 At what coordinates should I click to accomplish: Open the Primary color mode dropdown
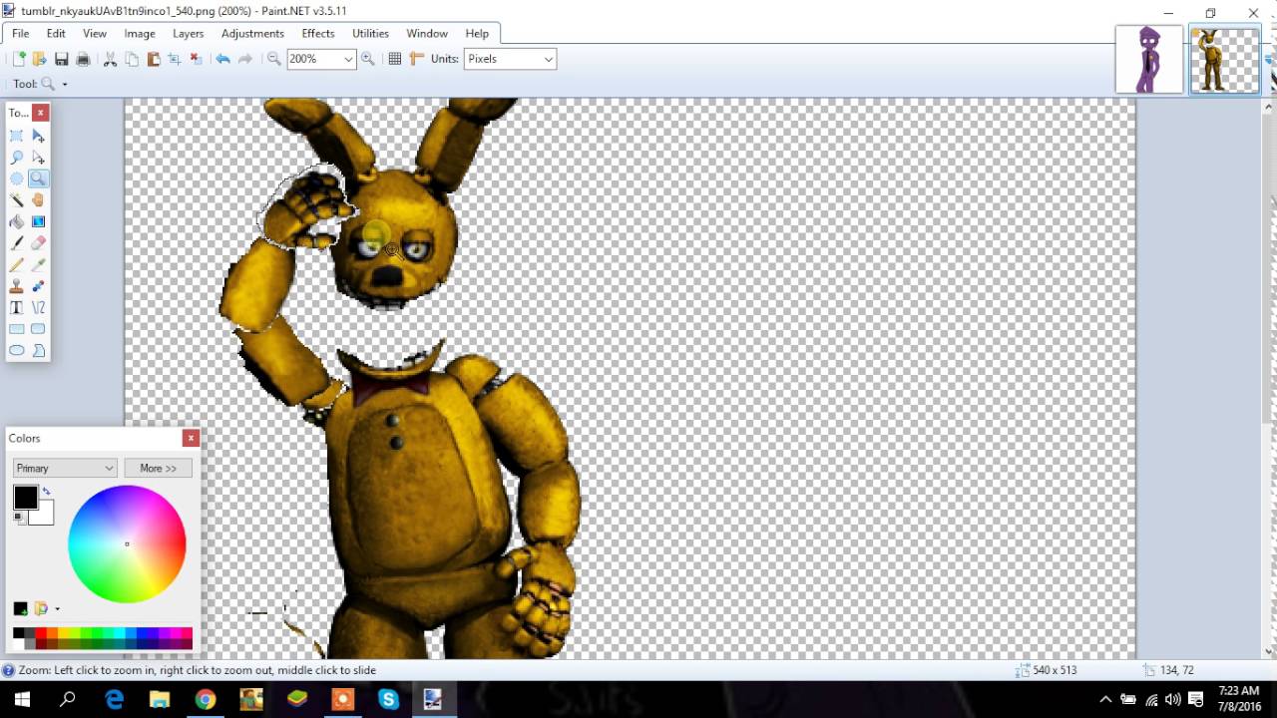click(65, 468)
